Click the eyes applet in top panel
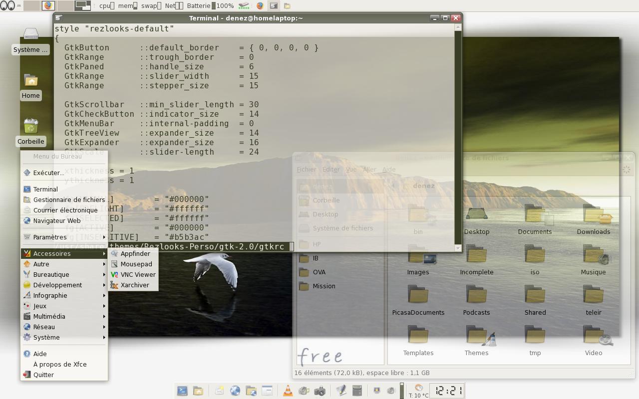Viewport: 639px width, 399px height. coord(8,5)
